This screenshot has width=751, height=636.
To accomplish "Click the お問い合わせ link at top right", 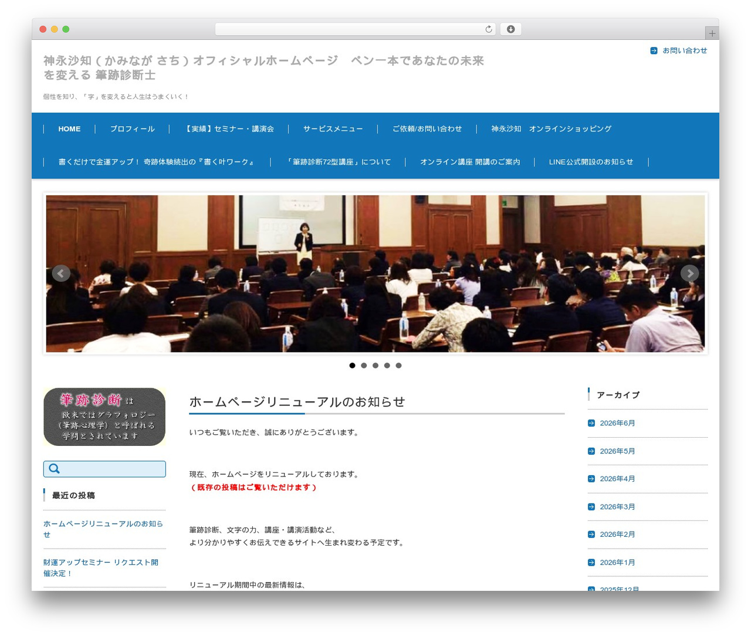I will [685, 50].
